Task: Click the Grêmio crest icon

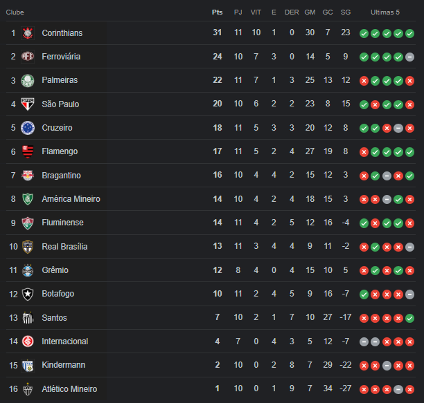Action: point(28,270)
